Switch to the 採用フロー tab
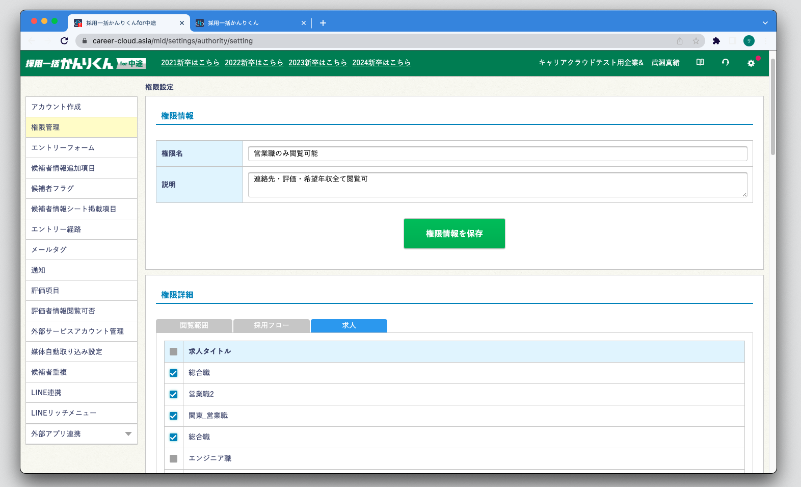 [272, 325]
